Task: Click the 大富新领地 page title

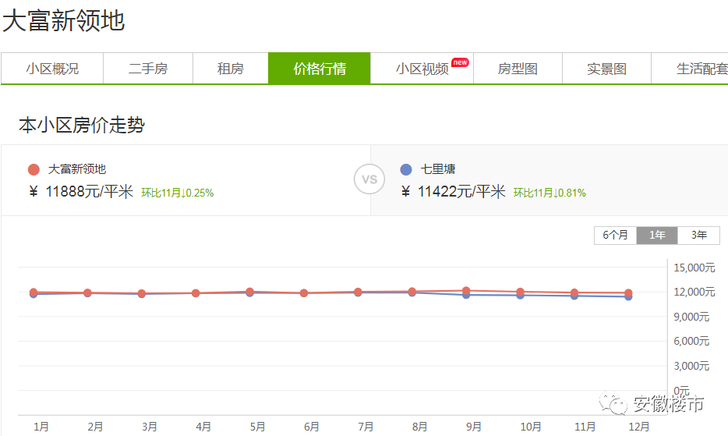Action: pyautogui.click(x=64, y=21)
